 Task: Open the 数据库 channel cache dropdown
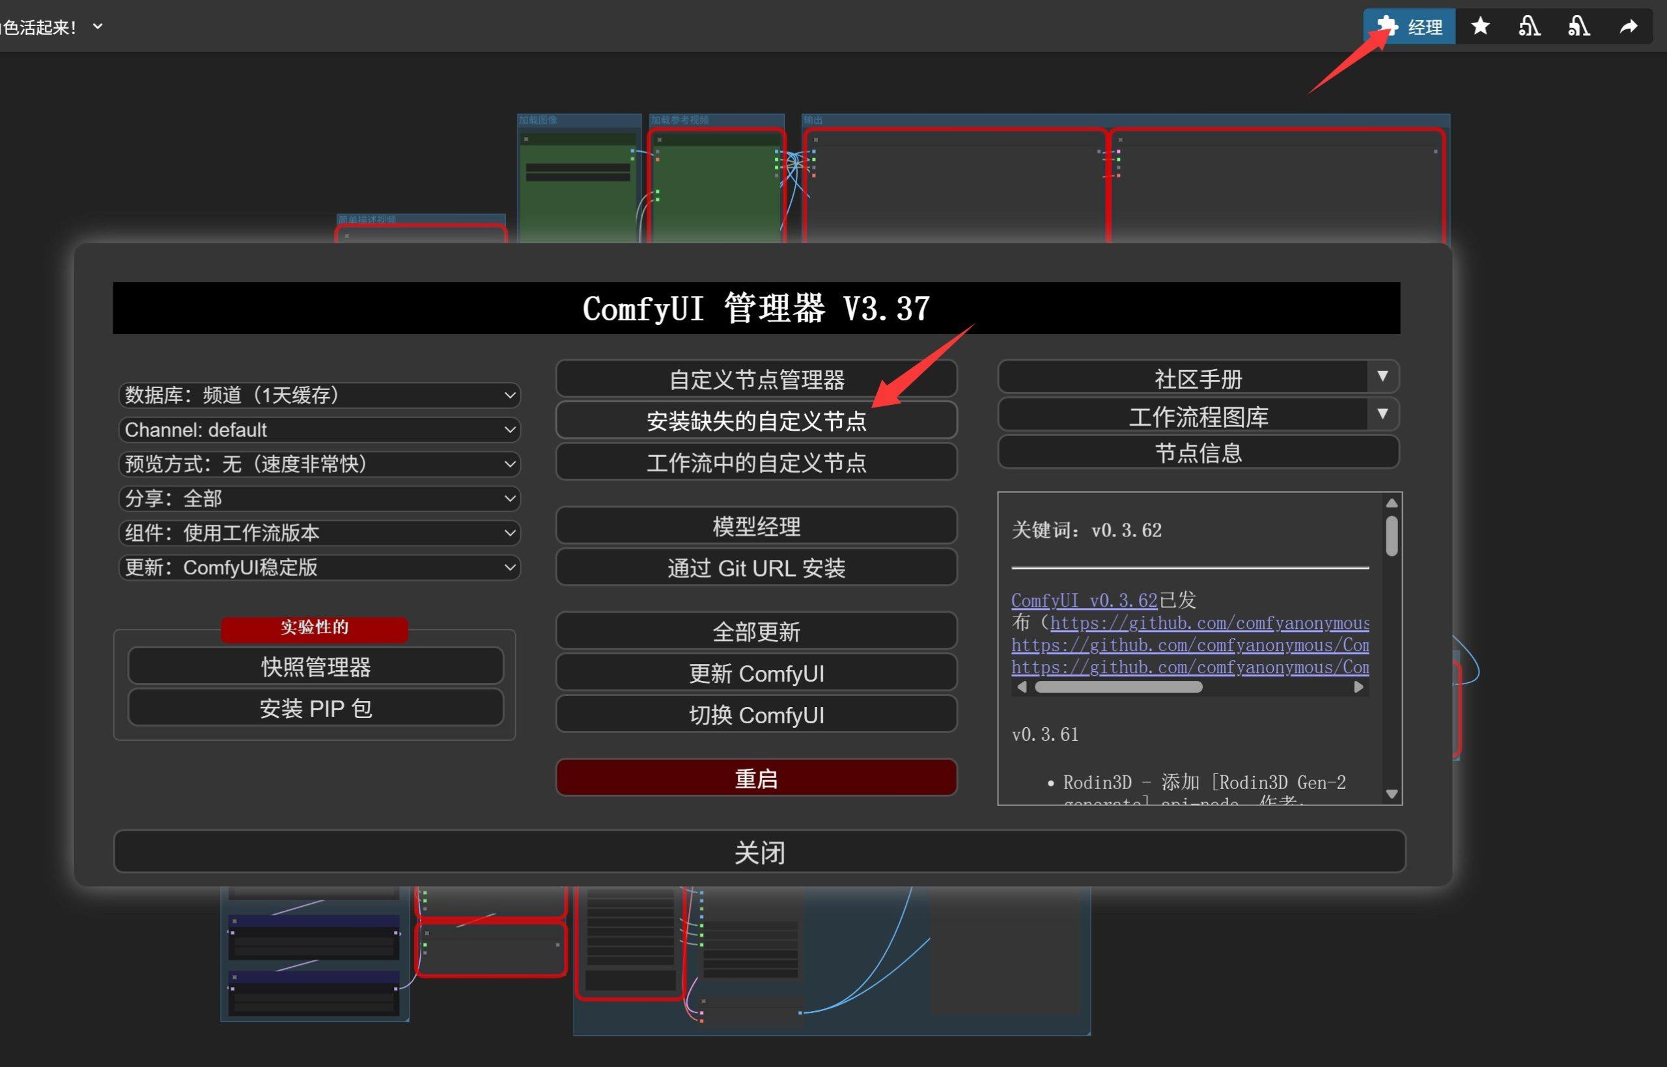[x=318, y=395]
